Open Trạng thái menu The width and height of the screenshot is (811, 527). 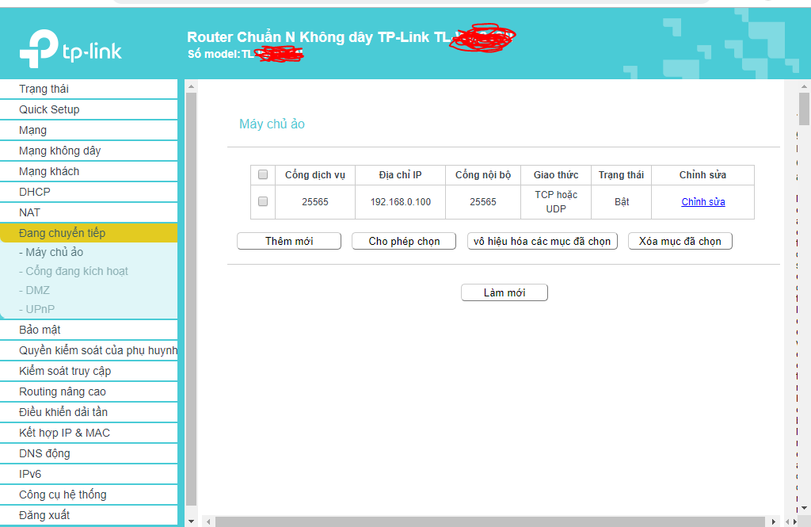point(89,89)
